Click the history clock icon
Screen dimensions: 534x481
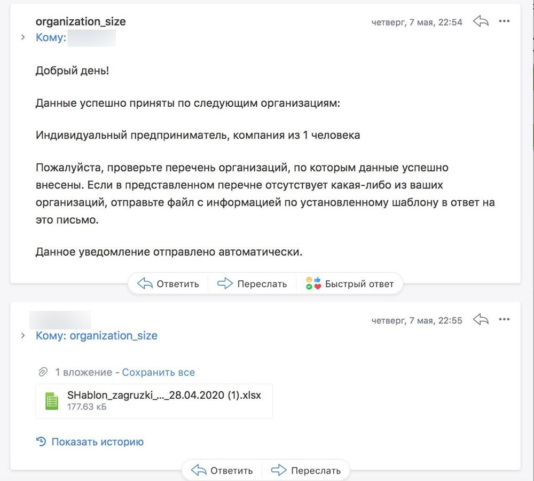[x=41, y=441]
